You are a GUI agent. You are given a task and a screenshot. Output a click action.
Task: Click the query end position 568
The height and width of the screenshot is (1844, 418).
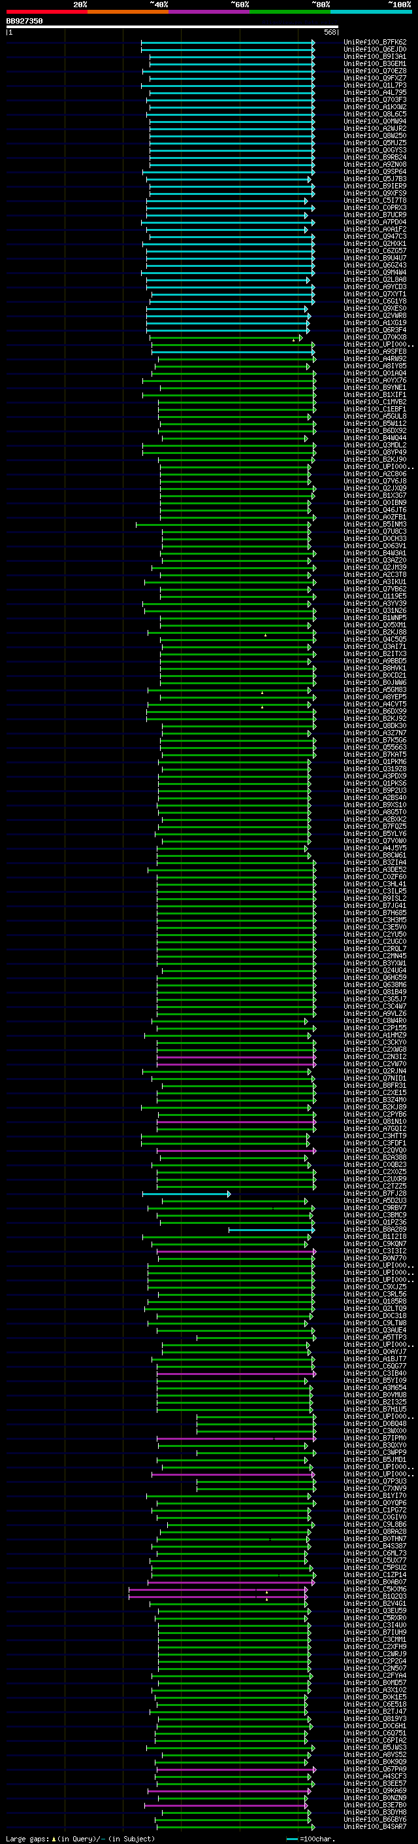(329, 33)
